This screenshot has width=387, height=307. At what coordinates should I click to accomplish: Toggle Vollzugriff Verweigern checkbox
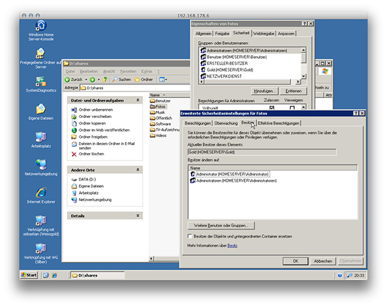(x=293, y=108)
